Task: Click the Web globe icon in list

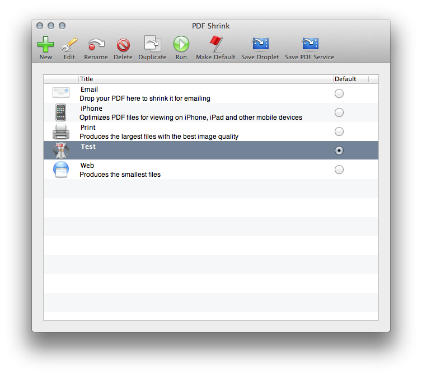Action: 61,170
